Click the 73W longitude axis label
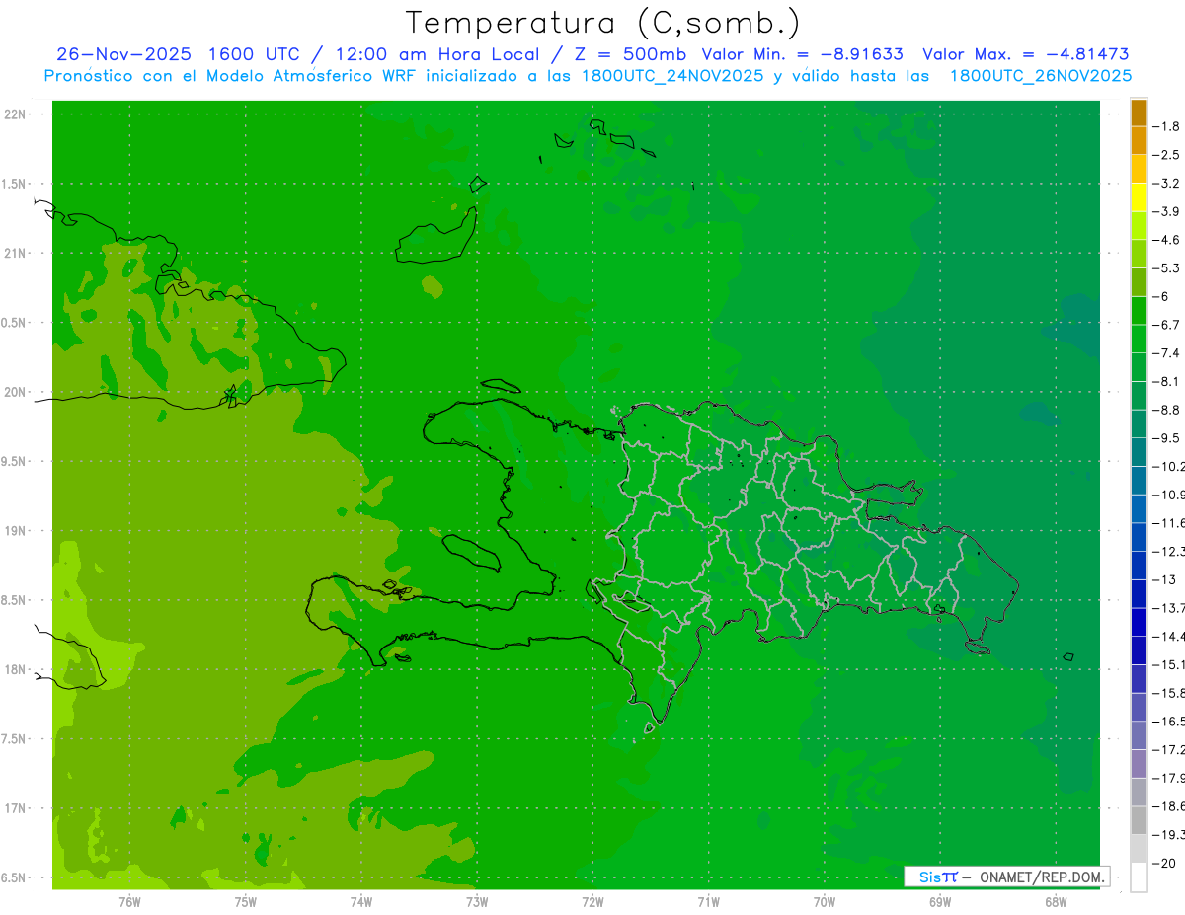This screenshot has width=1185, height=915. coord(477,901)
